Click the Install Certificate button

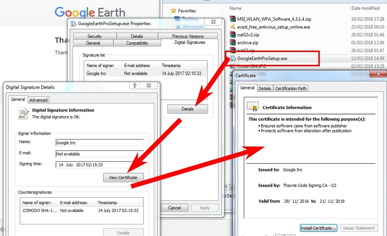[318, 228]
